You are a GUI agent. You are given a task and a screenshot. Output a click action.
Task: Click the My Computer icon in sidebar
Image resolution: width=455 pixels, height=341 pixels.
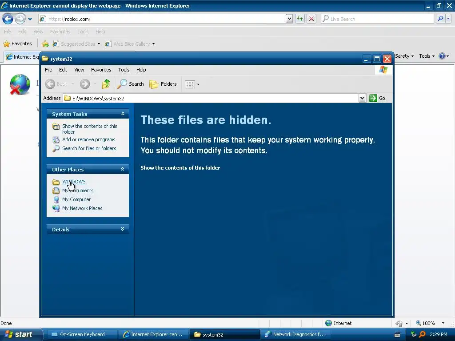coord(56,199)
